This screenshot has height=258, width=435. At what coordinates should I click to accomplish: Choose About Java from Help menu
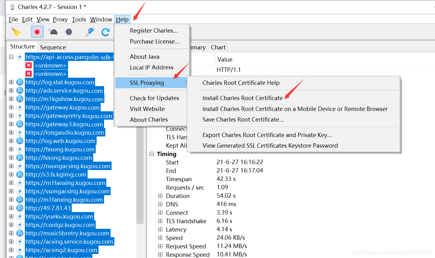(144, 57)
